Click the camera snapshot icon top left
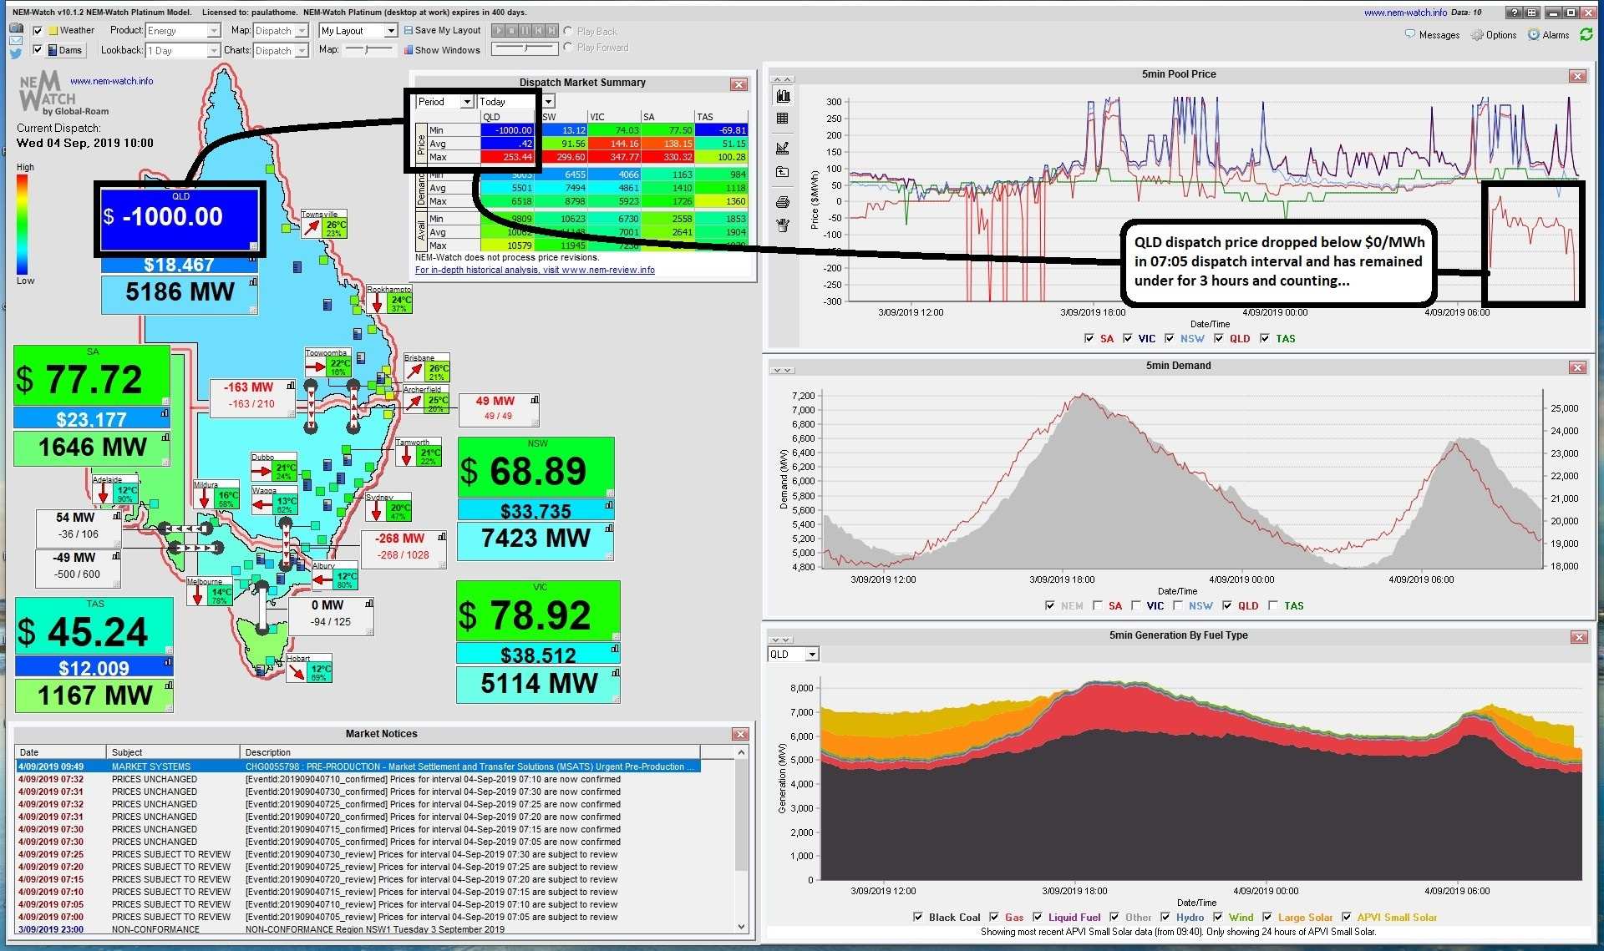This screenshot has width=1604, height=951. click(17, 28)
